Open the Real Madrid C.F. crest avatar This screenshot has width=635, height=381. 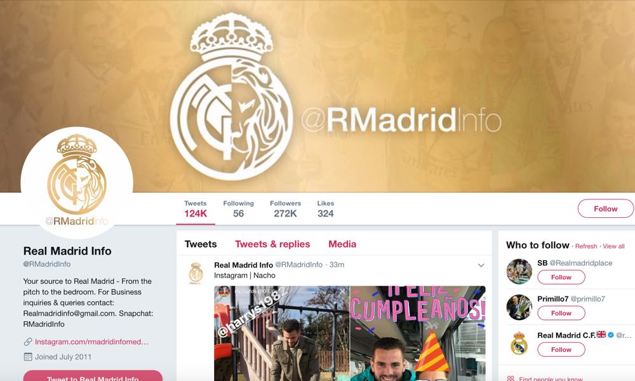point(519,344)
